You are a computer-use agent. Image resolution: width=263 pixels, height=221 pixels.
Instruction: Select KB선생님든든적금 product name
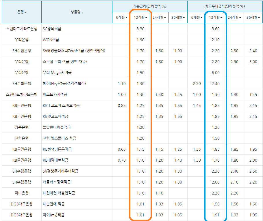click(57, 149)
